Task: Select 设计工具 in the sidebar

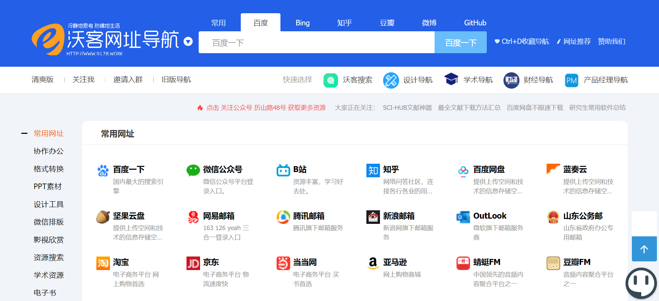Action: tap(49, 204)
